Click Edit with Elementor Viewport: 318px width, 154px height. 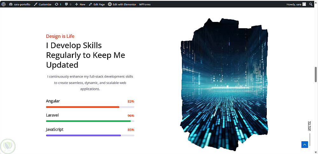coord(122,4)
